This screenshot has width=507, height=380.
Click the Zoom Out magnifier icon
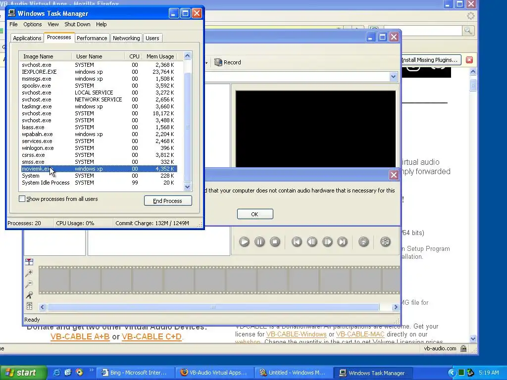pyautogui.click(x=29, y=284)
